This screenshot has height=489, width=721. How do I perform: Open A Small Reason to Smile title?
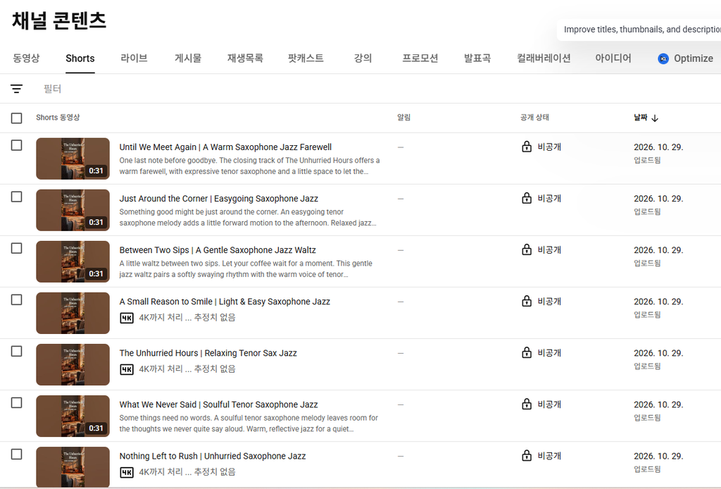225,302
